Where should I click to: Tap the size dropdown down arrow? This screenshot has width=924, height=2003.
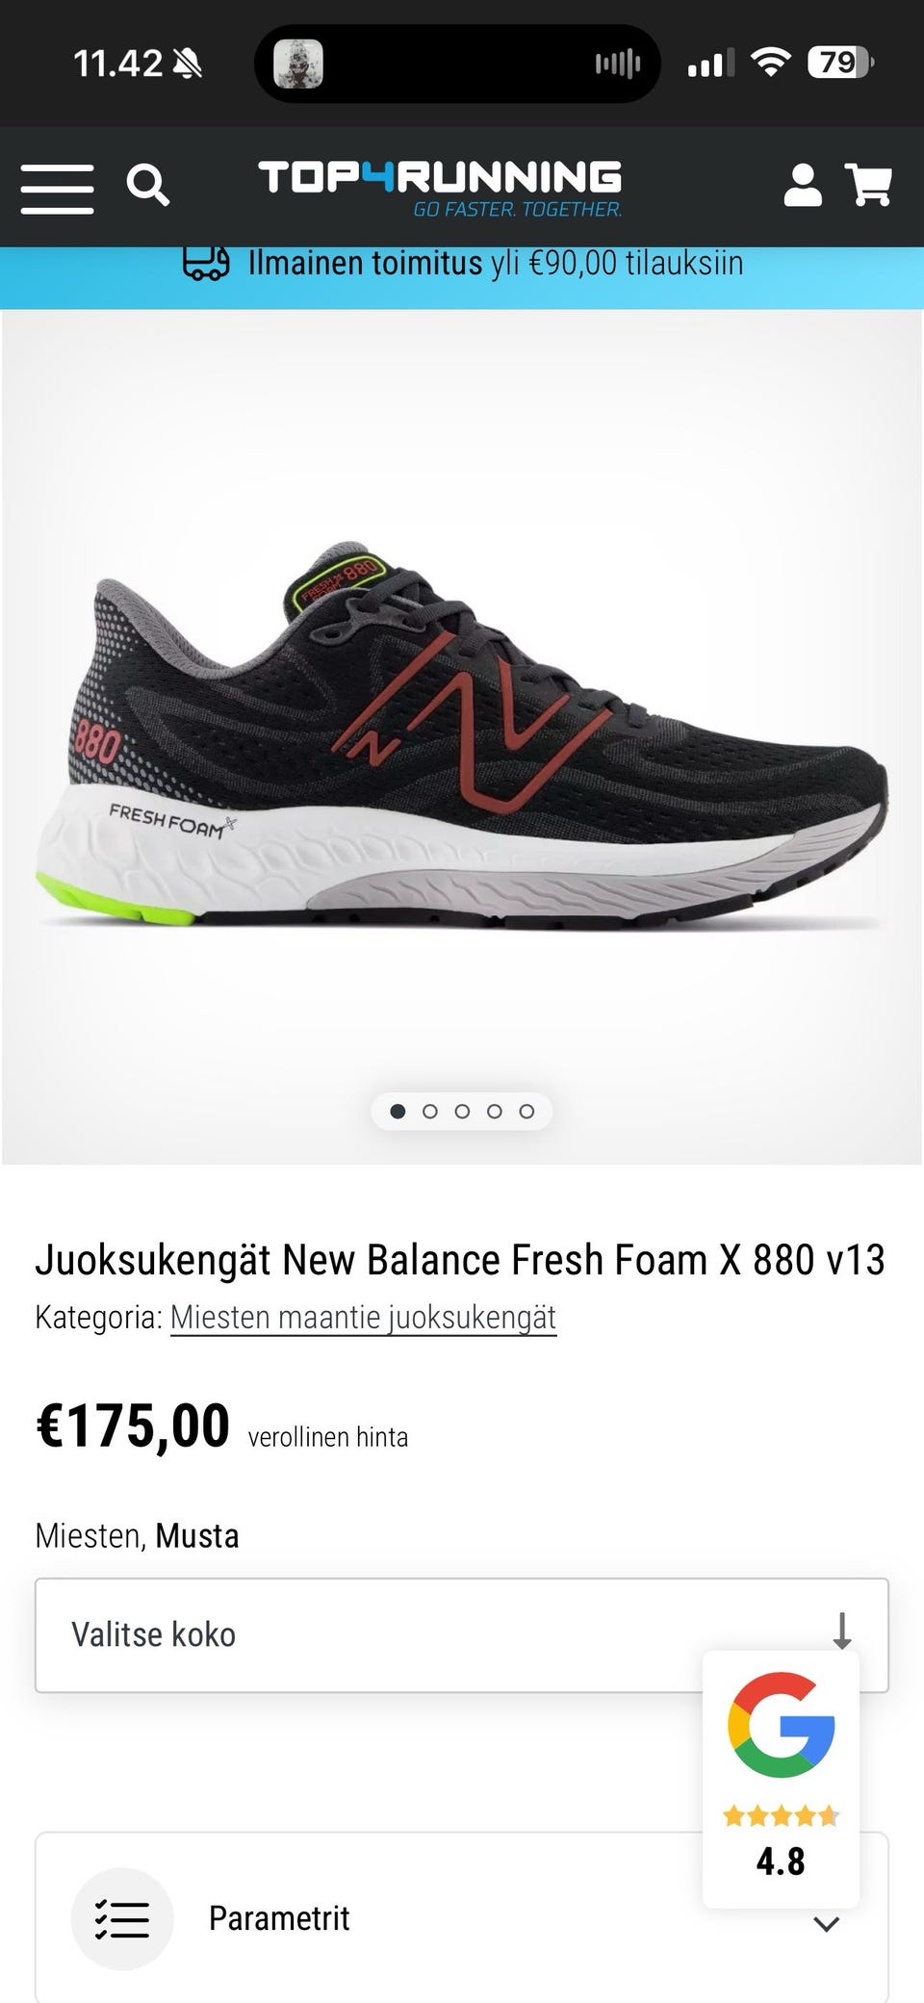click(842, 1631)
